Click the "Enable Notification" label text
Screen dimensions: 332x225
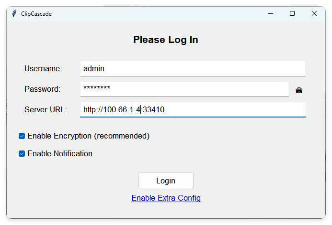click(60, 154)
